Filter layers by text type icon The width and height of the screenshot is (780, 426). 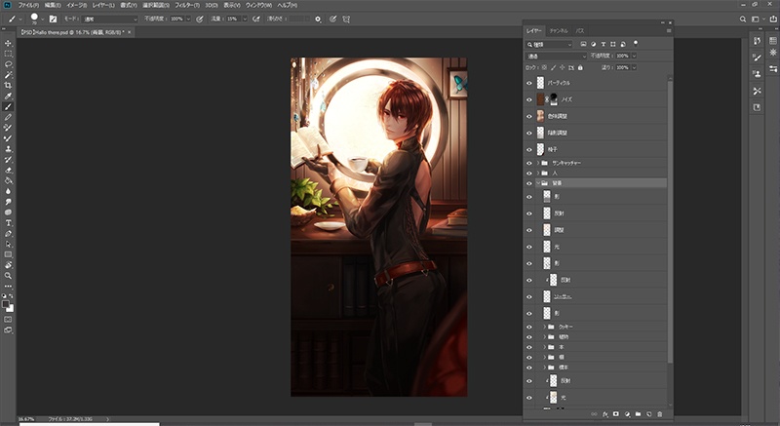pyautogui.click(x=604, y=44)
